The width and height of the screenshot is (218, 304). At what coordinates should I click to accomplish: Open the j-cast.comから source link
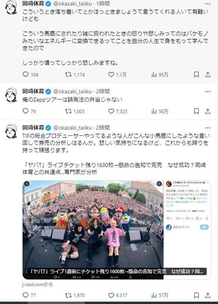[37, 284]
